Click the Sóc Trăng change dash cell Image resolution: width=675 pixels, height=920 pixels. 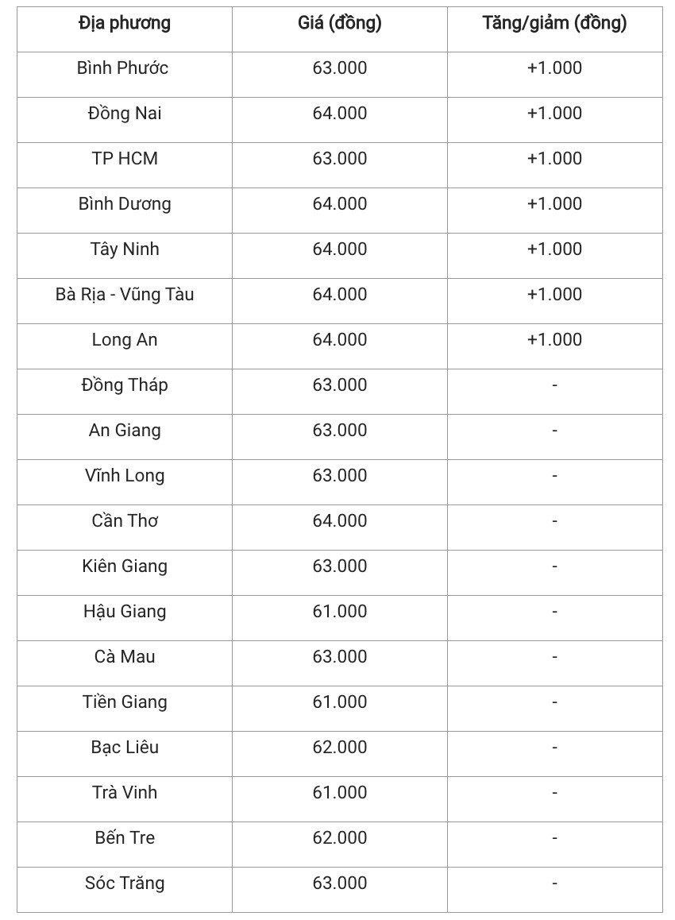point(554,883)
